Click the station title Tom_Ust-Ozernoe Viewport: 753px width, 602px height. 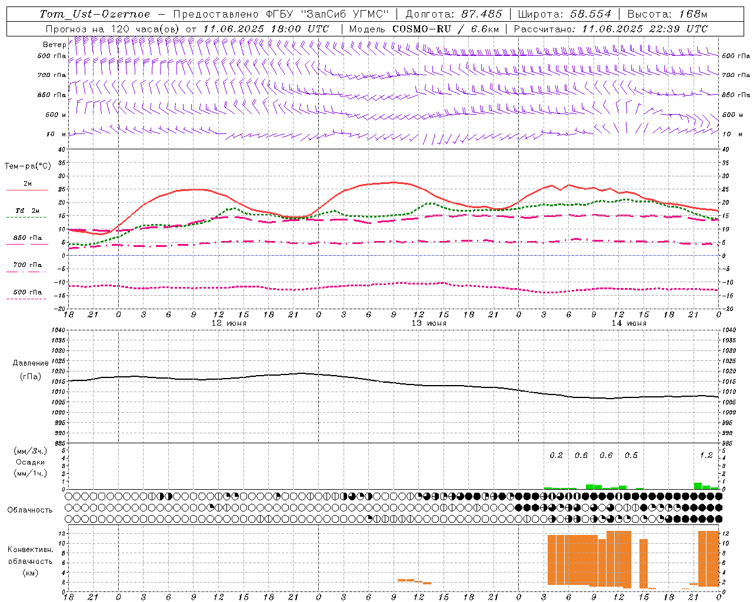pos(95,14)
